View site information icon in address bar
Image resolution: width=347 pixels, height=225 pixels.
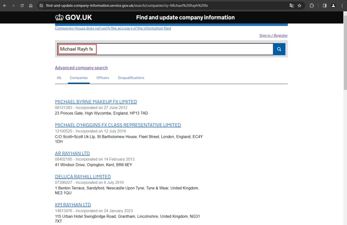(x=41, y=6)
